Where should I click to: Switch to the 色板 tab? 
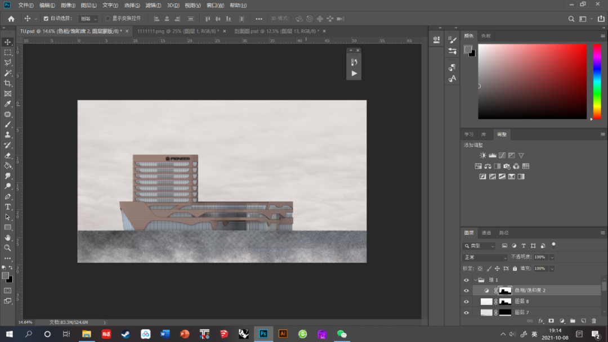click(x=486, y=35)
